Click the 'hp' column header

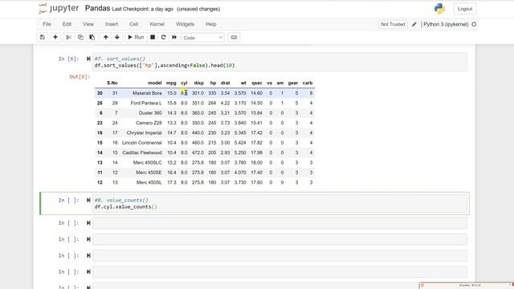(213, 83)
